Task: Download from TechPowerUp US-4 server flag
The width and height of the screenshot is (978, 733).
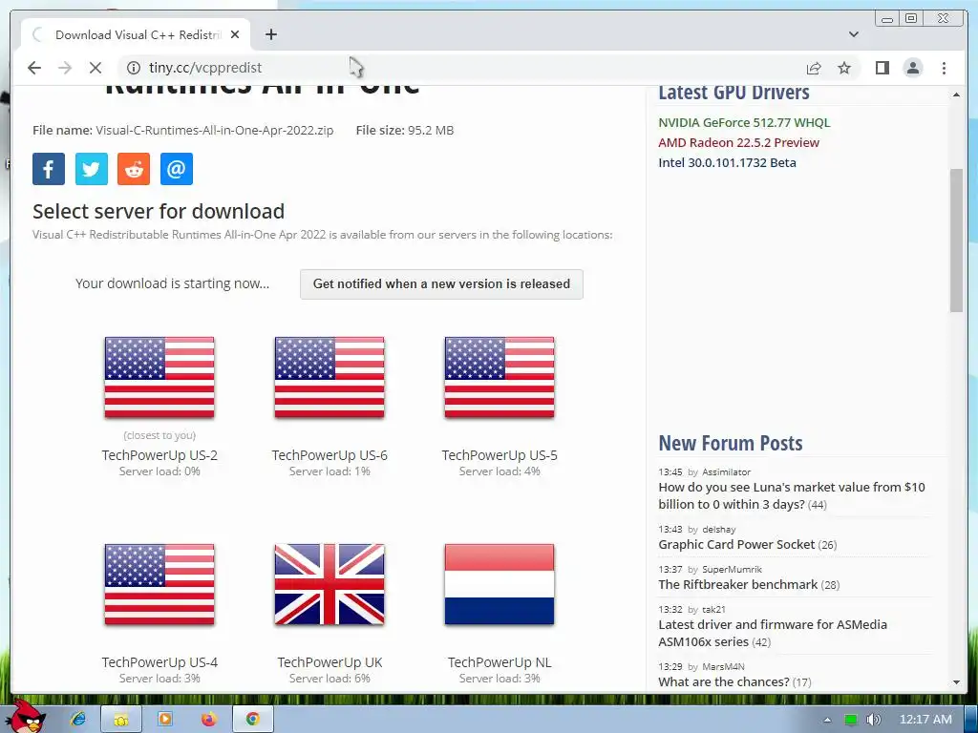Action: pyautogui.click(x=159, y=584)
